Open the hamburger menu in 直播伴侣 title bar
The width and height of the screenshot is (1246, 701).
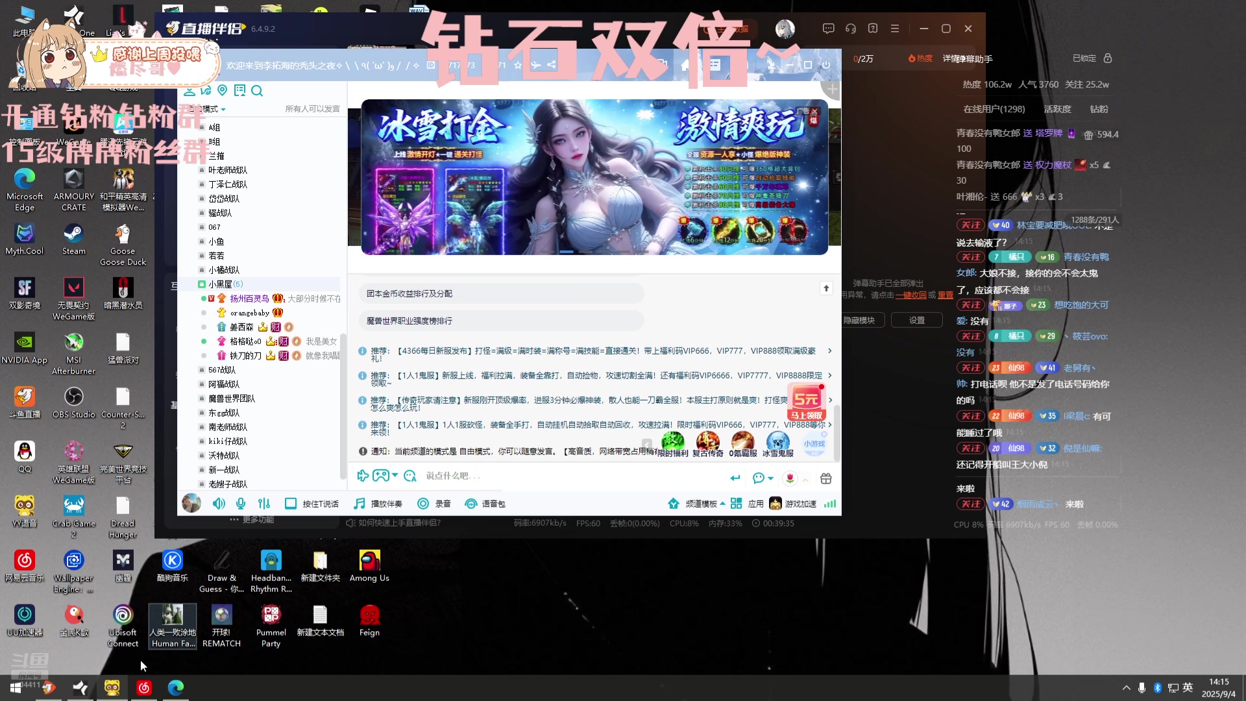coord(895,29)
